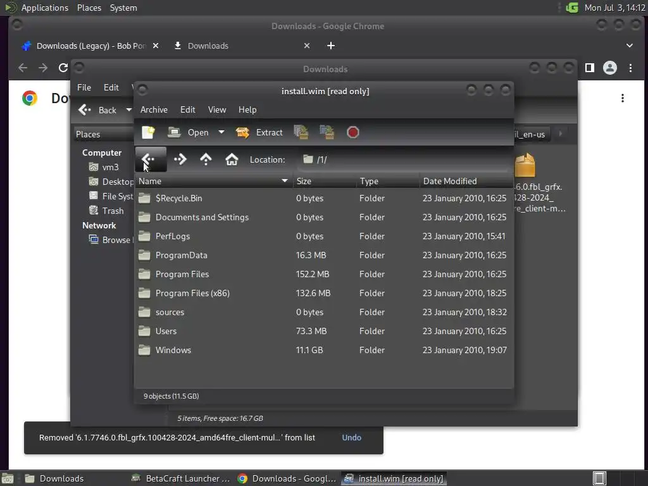This screenshot has height=486, width=648.
Task: Toggle the Name column sort arrow
Action: click(284, 181)
